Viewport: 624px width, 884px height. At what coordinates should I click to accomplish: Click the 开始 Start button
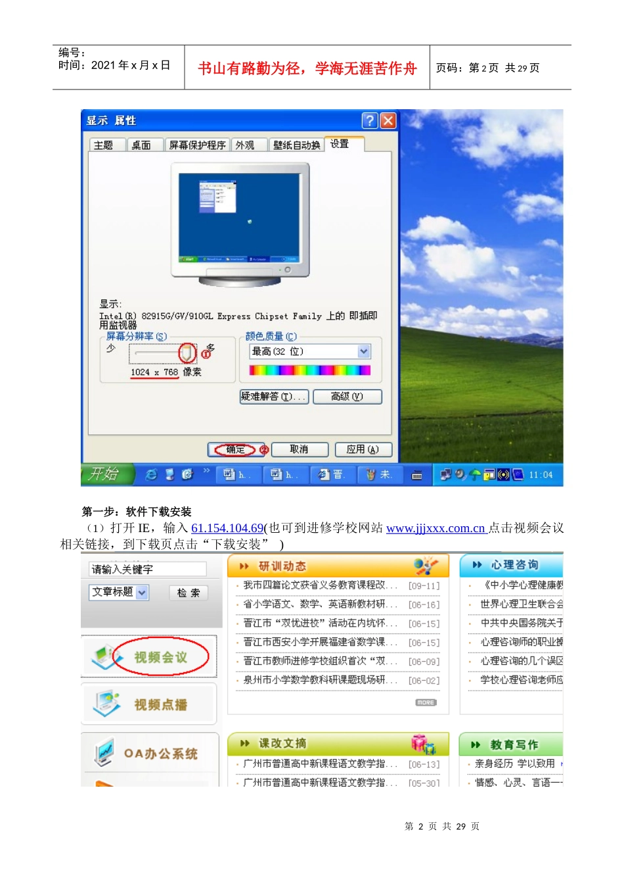(106, 474)
